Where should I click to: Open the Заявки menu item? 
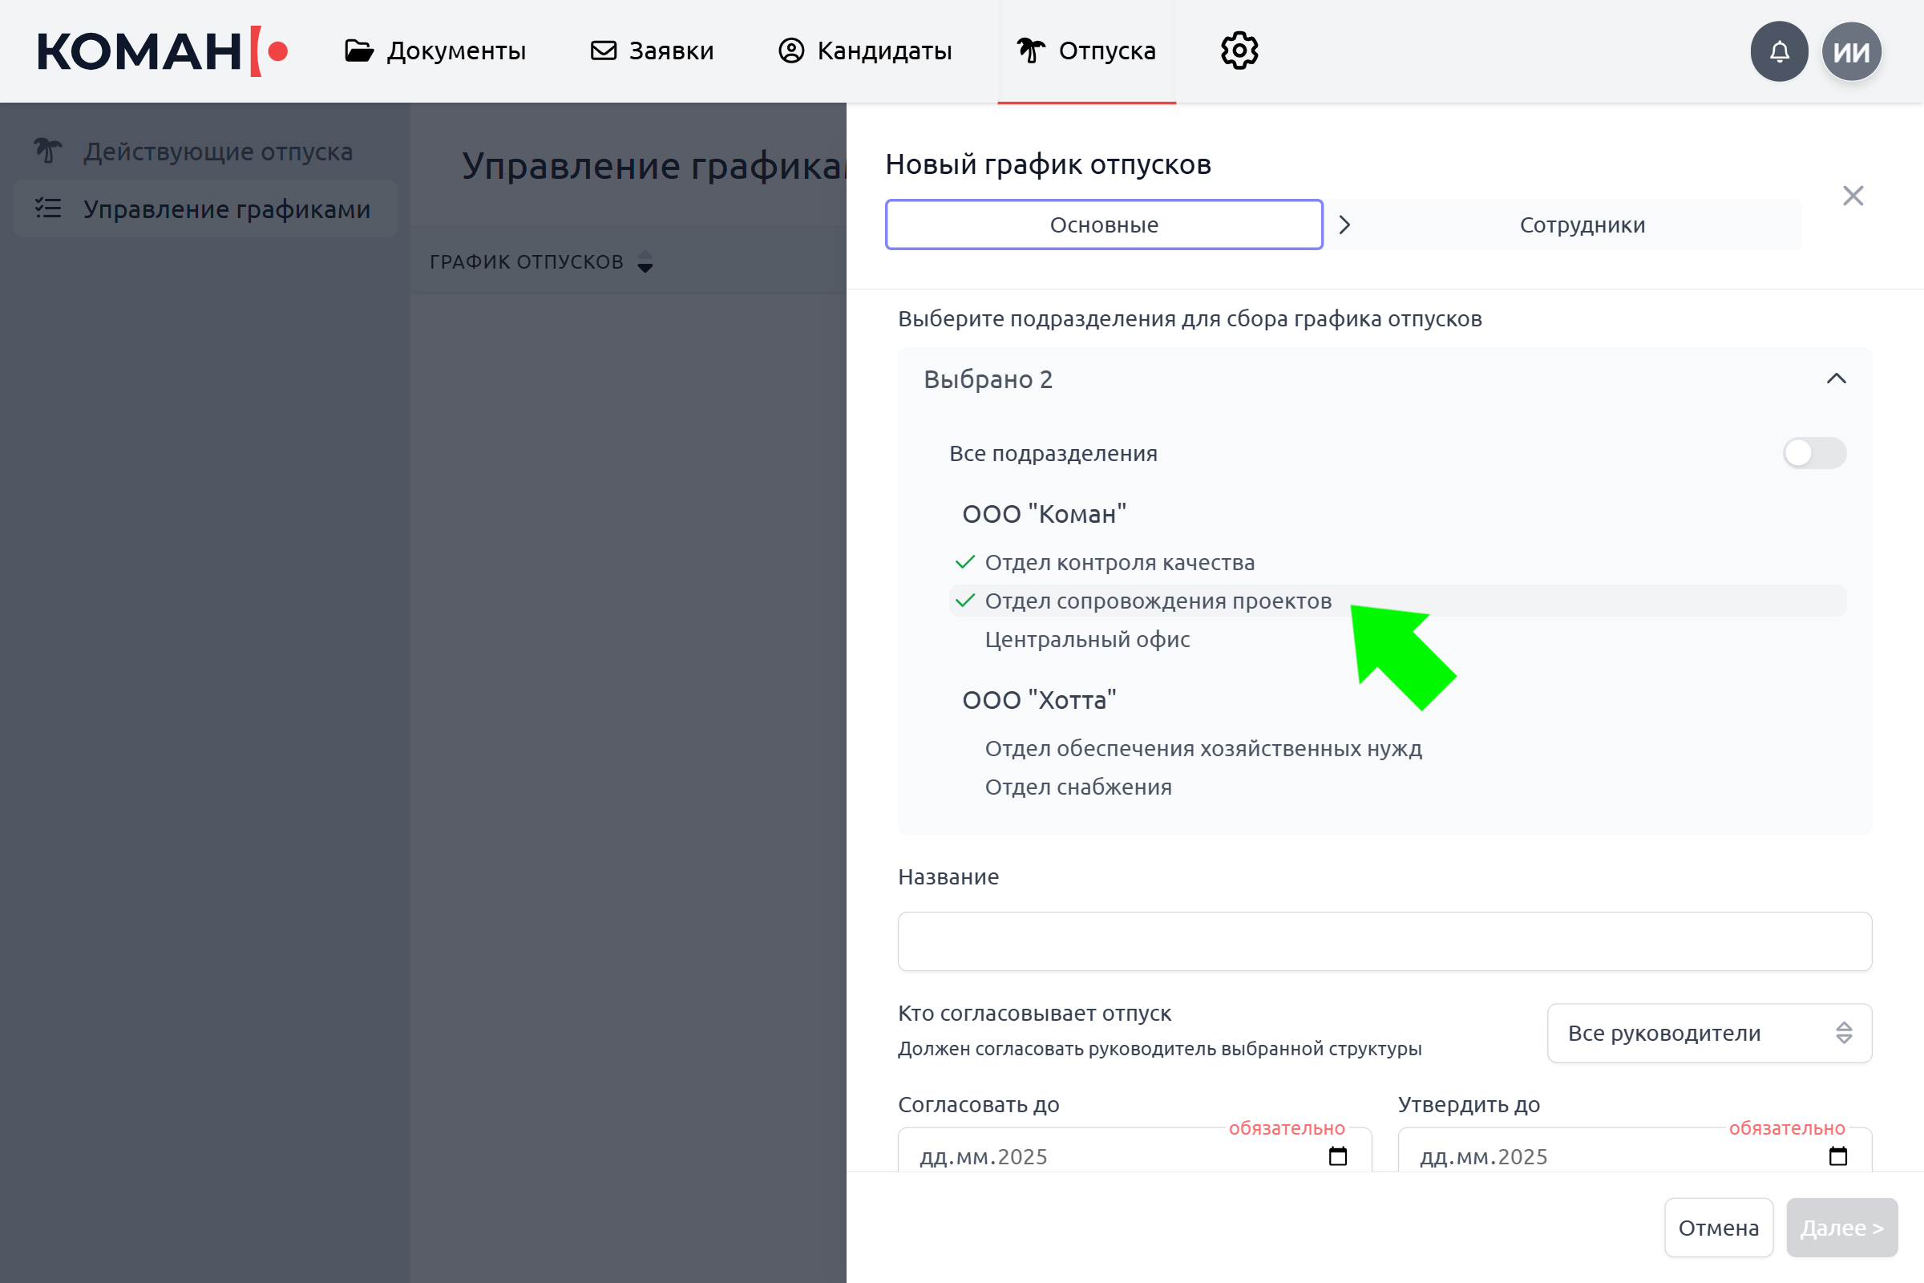(x=652, y=51)
